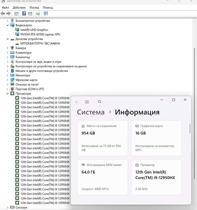Open the Графична карта card
197x210 pixels.
click(156, 138)
